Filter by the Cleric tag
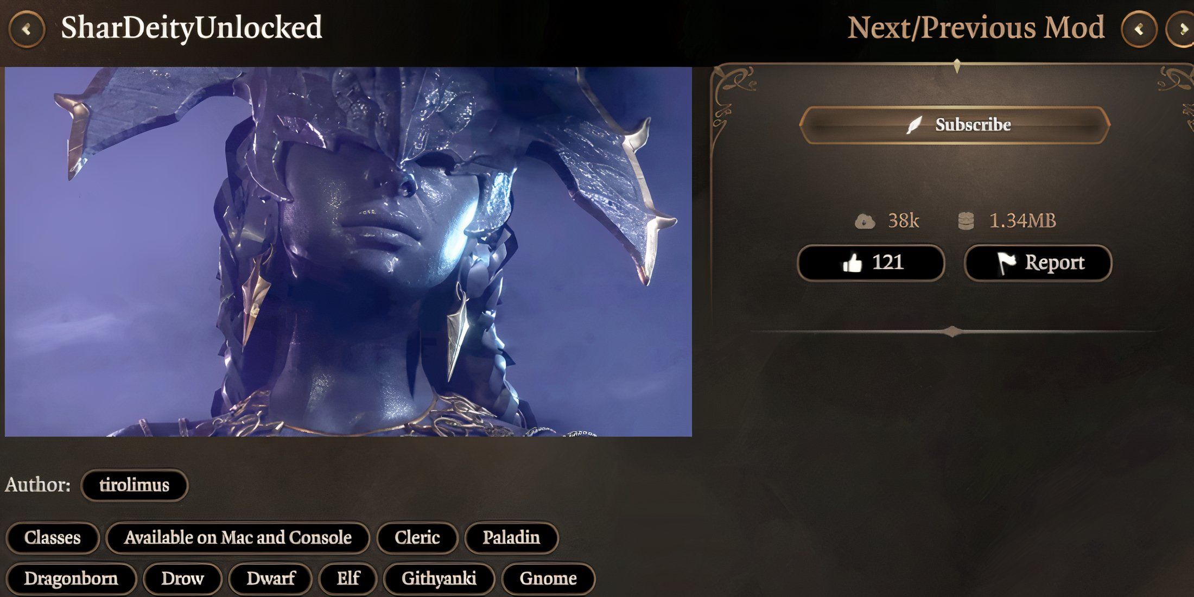The image size is (1194, 597). coord(417,537)
